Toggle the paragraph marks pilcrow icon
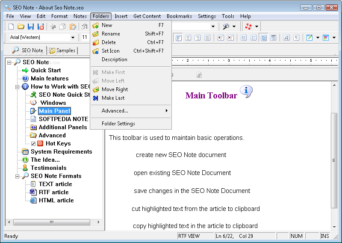The width and height of the screenshot is (342, 243). 296,38
